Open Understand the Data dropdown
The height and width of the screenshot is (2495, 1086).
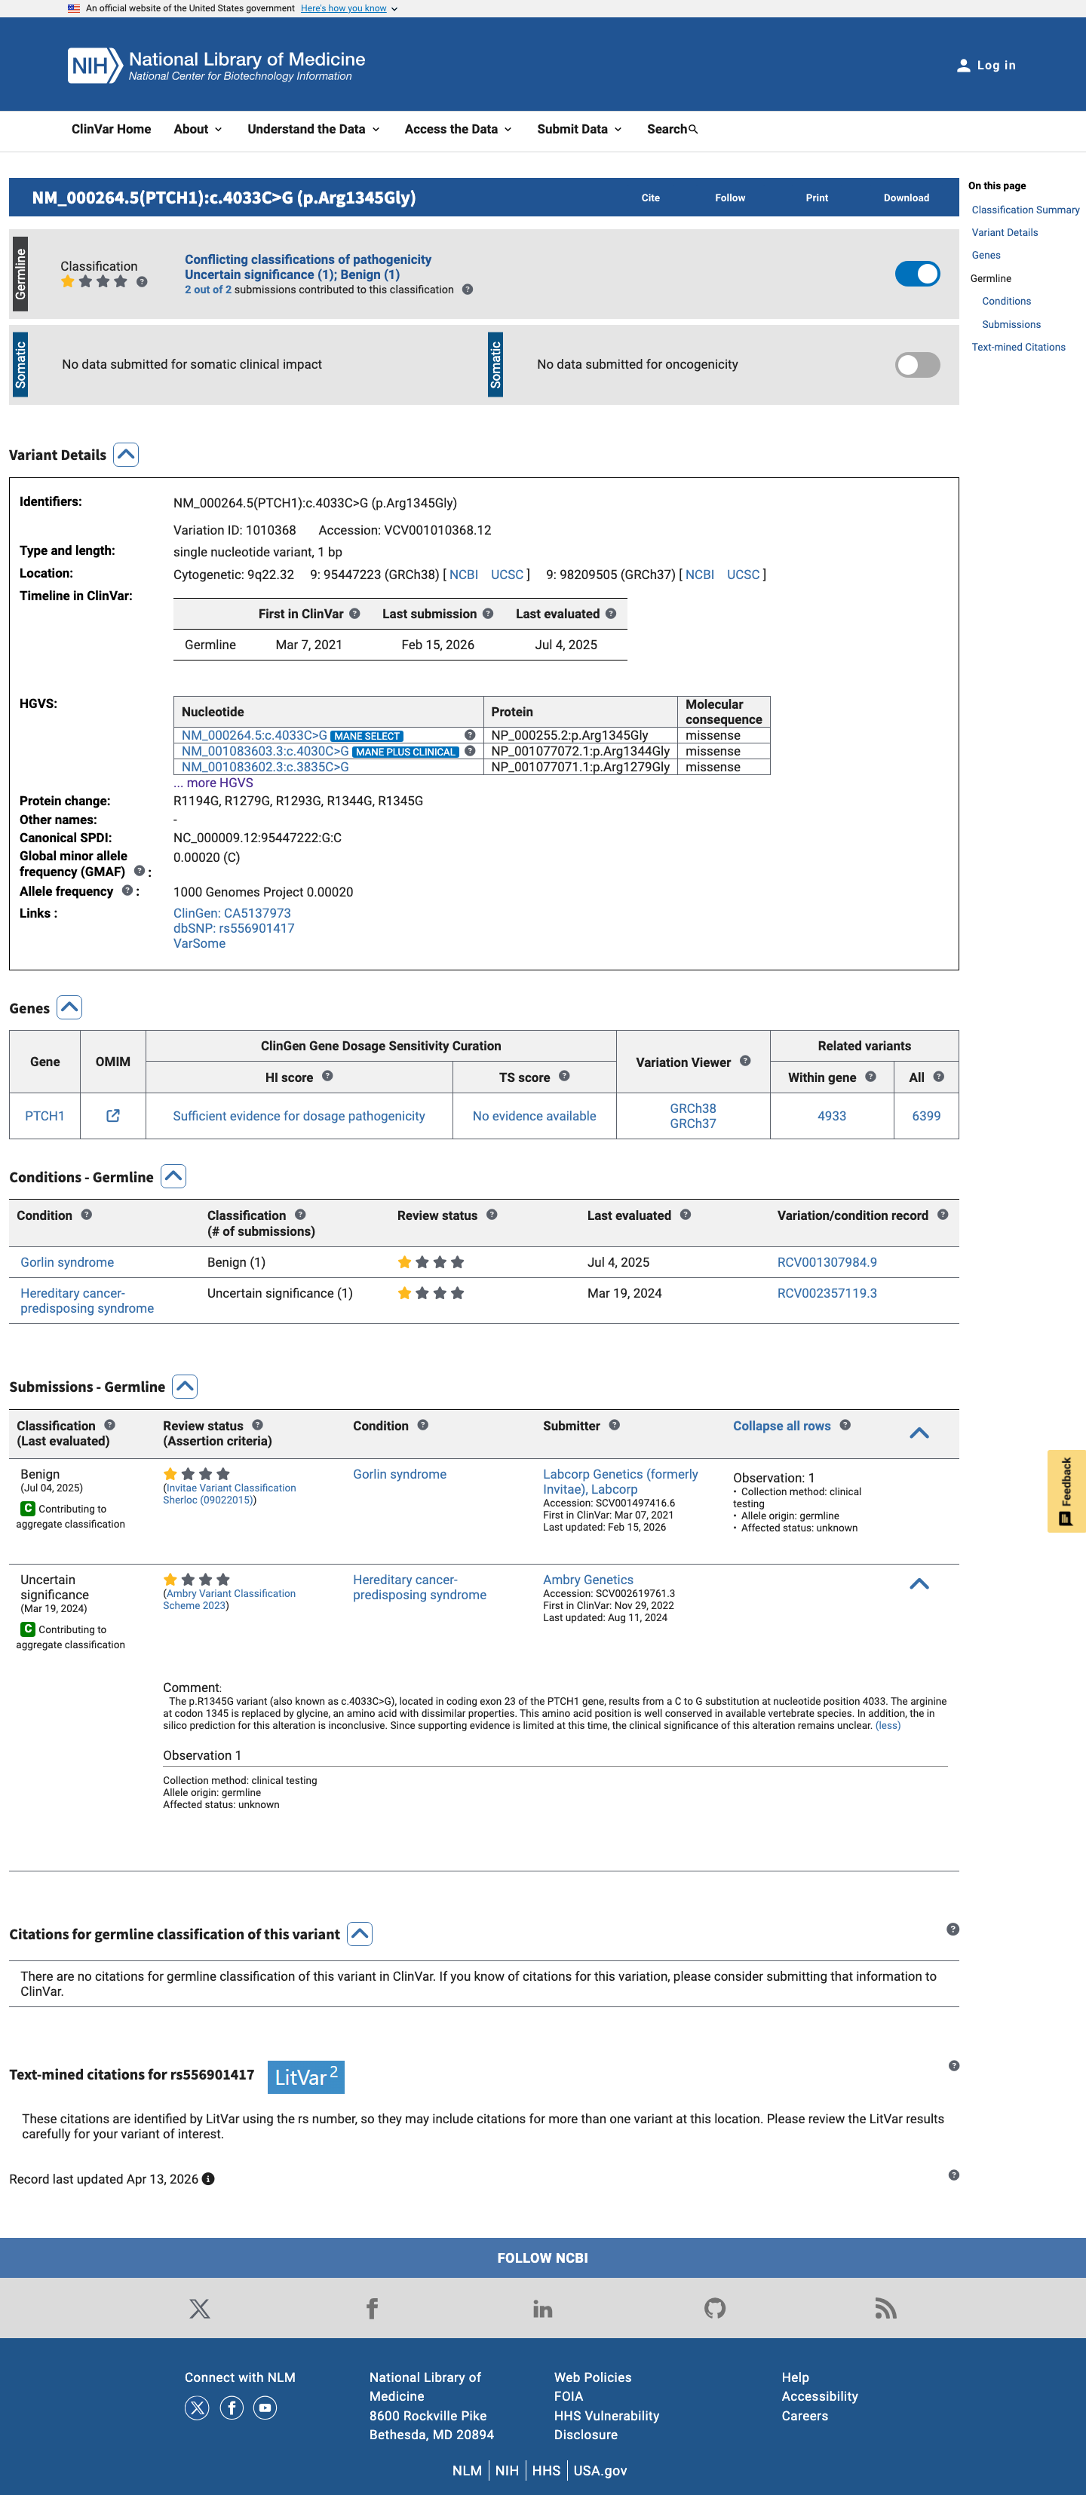(x=313, y=130)
